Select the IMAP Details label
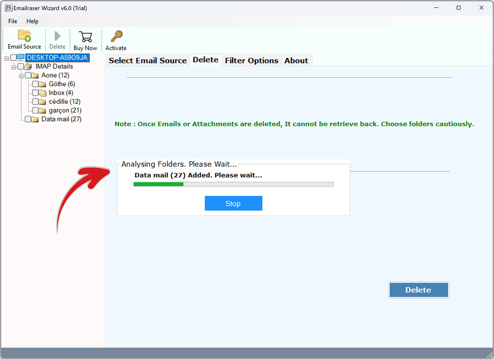This screenshot has width=494, height=359. pos(54,66)
